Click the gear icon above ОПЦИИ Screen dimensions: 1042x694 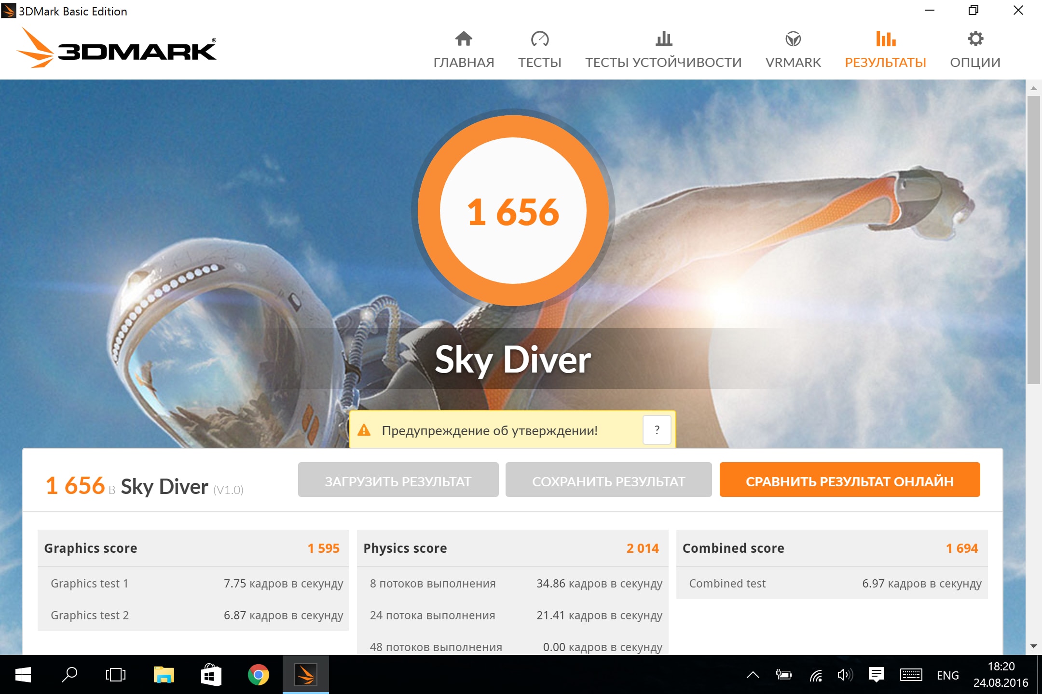tap(975, 39)
